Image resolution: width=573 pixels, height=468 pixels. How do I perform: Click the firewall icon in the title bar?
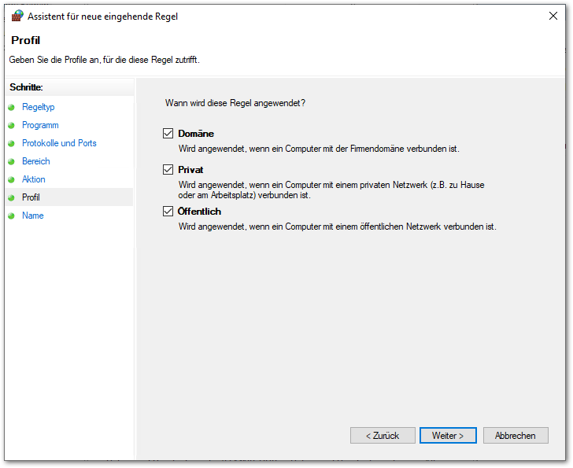click(x=17, y=16)
